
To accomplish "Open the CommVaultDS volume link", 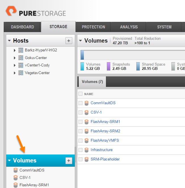I will click(103, 103).
